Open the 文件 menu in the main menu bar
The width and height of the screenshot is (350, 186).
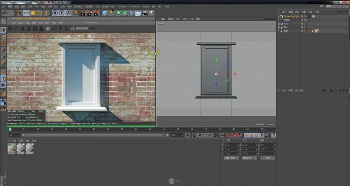coord(3,6)
